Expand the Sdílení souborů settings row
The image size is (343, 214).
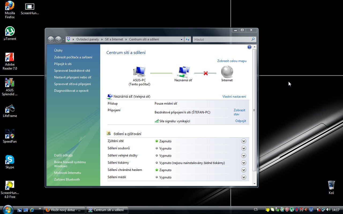click(x=244, y=148)
